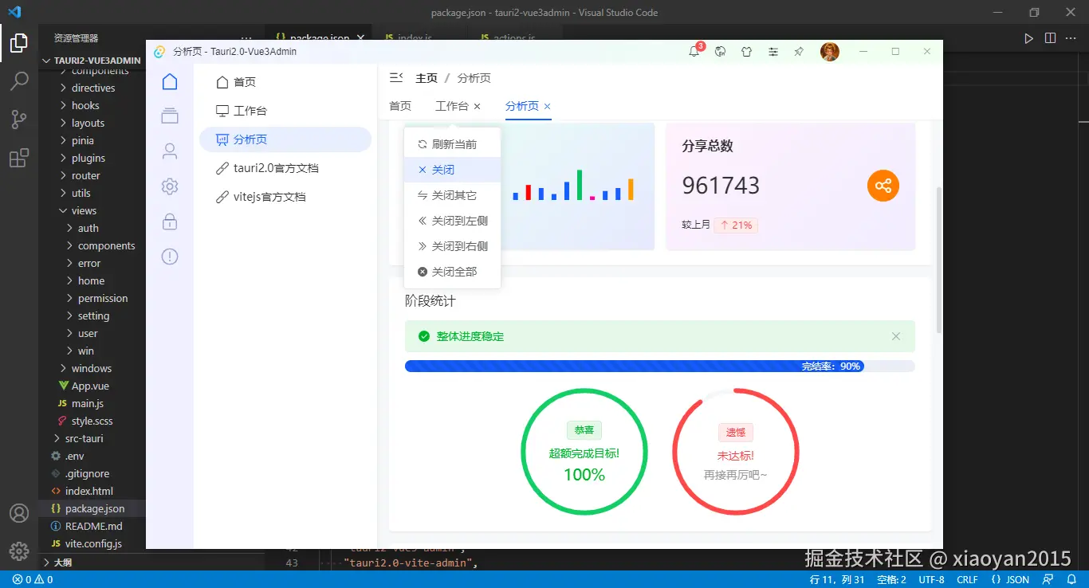Switch to the 工作台 tab
Screen dimensions: 1089x588
click(x=451, y=105)
